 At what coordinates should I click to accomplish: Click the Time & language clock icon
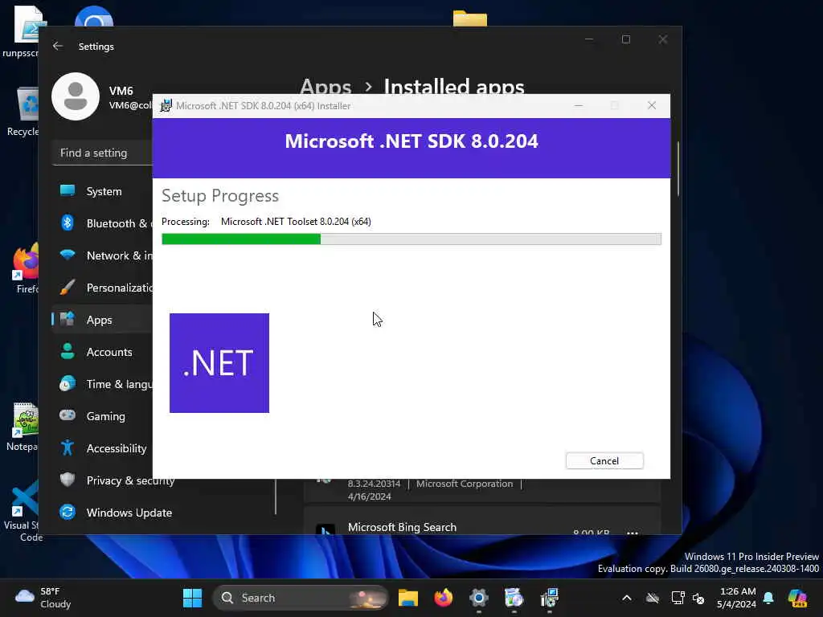68,383
